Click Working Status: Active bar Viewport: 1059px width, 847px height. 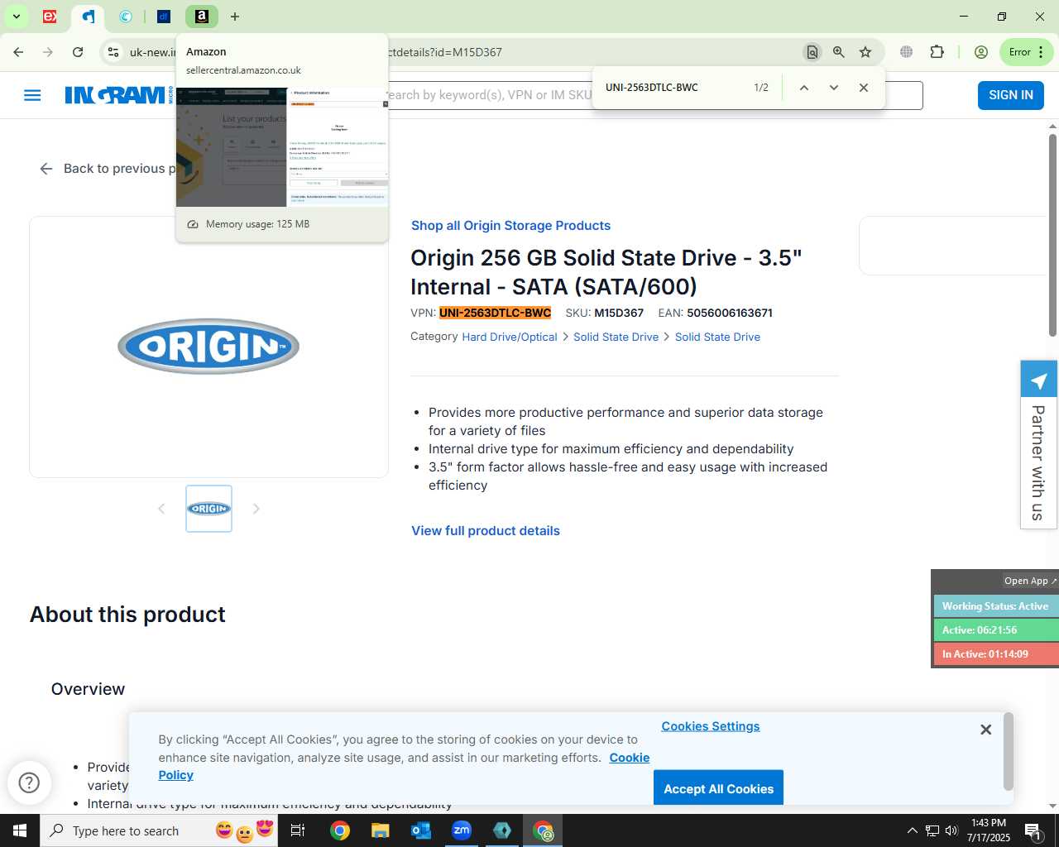(x=995, y=606)
